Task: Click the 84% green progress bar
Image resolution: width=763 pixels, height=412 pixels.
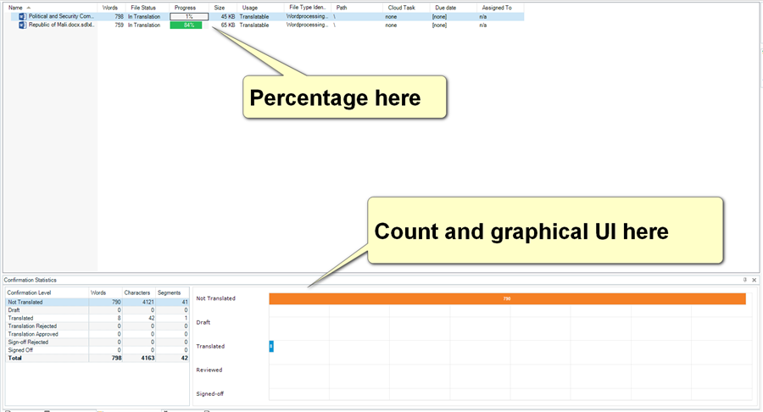Action: point(186,25)
